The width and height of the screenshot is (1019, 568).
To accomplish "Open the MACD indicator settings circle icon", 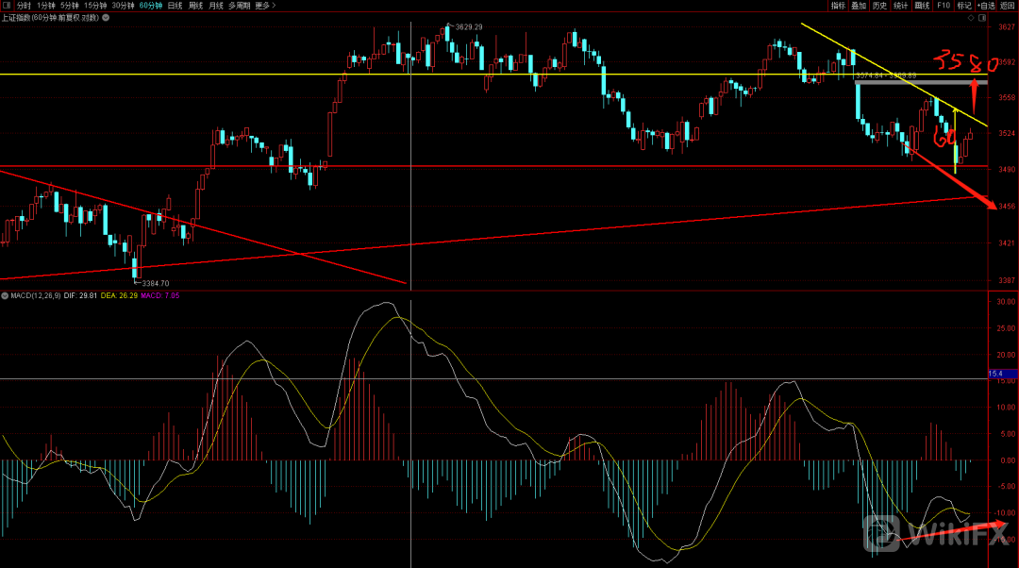I will 5,295.
